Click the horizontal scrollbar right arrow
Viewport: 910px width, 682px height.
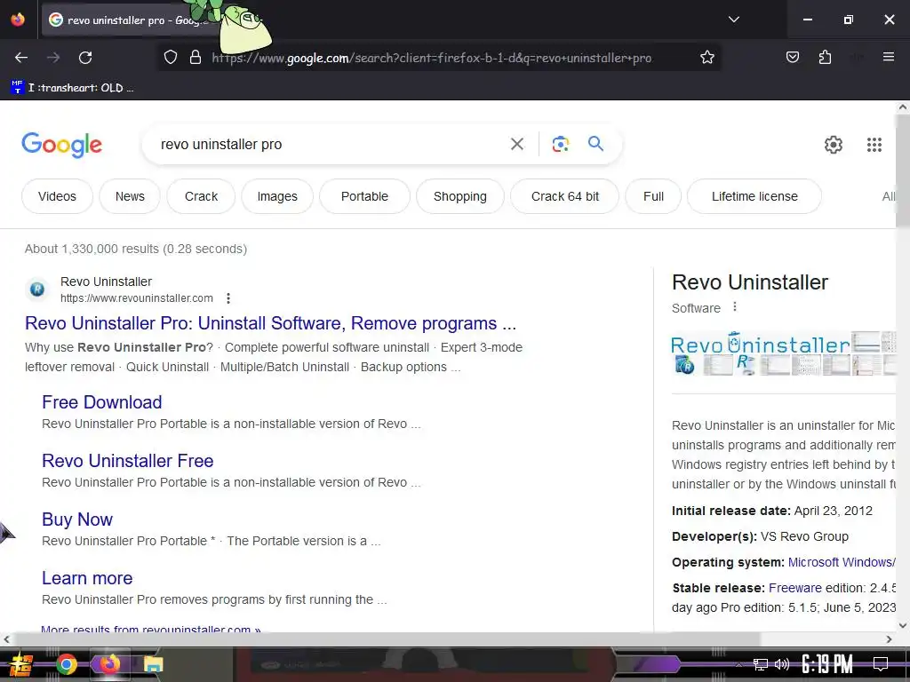coord(889,639)
